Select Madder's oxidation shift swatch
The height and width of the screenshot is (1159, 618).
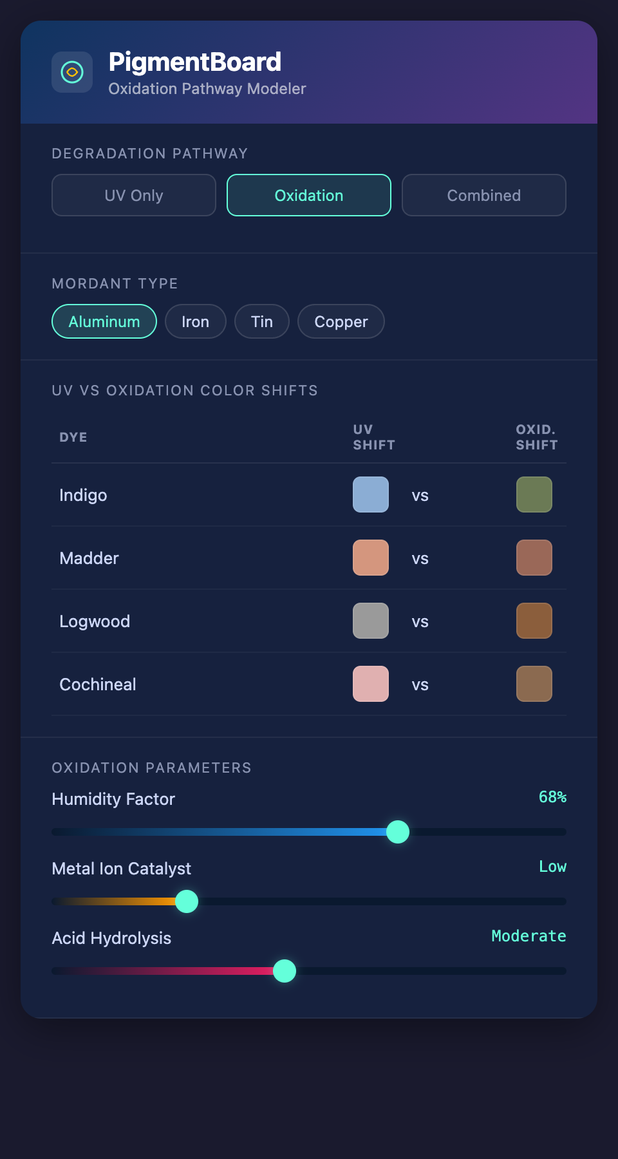pyautogui.click(x=534, y=558)
